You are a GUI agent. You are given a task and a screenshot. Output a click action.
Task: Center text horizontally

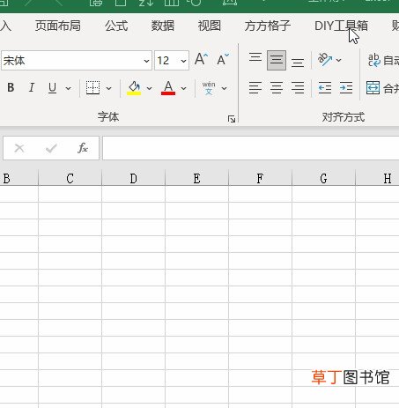[277, 88]
